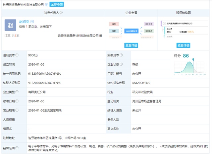Click the add icon beside the company name

click(x=46, y=5)
